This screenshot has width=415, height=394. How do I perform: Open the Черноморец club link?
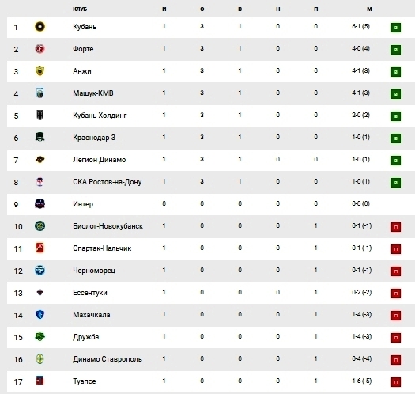tap(94, 271)
